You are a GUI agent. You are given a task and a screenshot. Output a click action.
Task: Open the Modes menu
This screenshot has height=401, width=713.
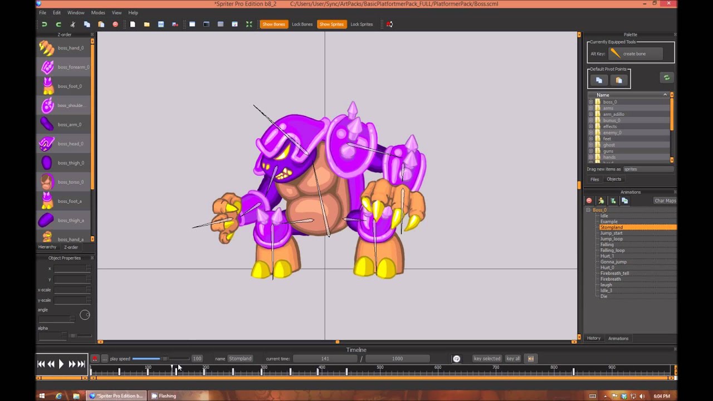point(98,12)
